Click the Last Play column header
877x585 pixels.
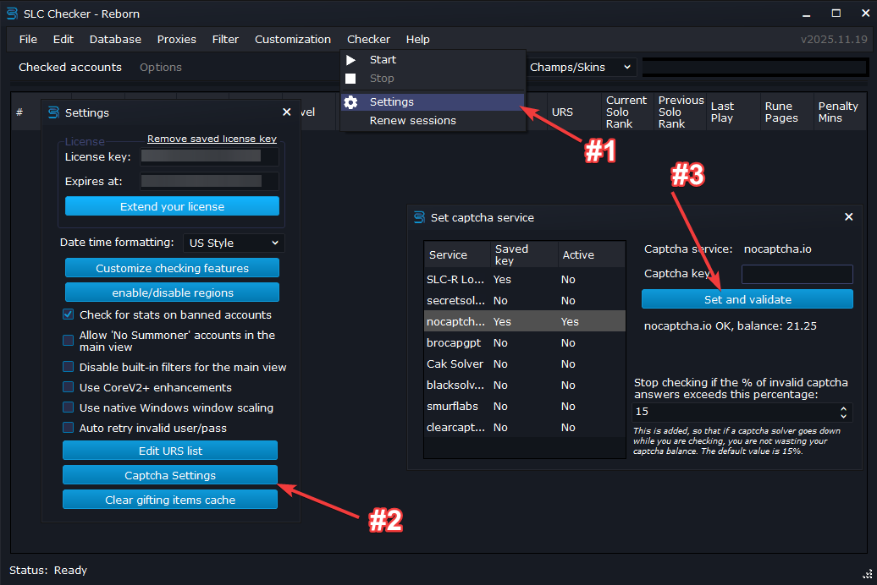[733, 112]
